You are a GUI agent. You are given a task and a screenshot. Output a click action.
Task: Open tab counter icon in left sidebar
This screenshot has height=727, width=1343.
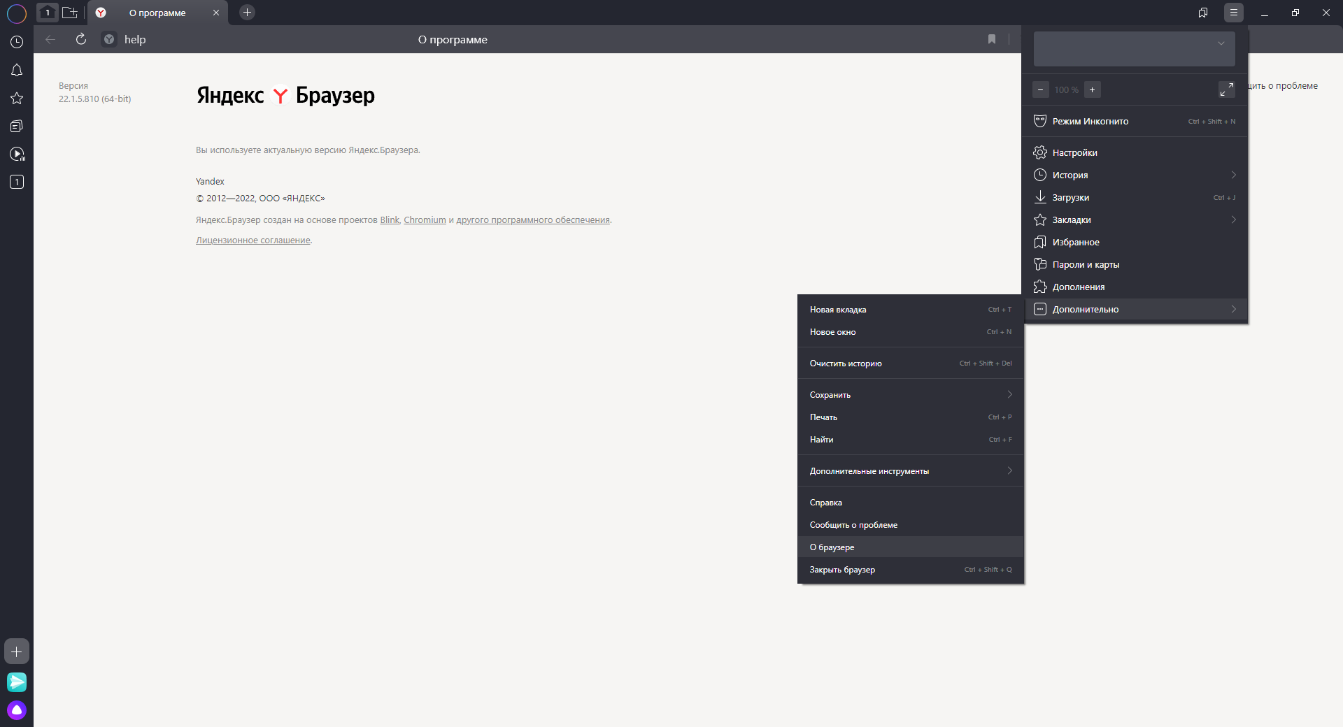click(x=17, y=182)
